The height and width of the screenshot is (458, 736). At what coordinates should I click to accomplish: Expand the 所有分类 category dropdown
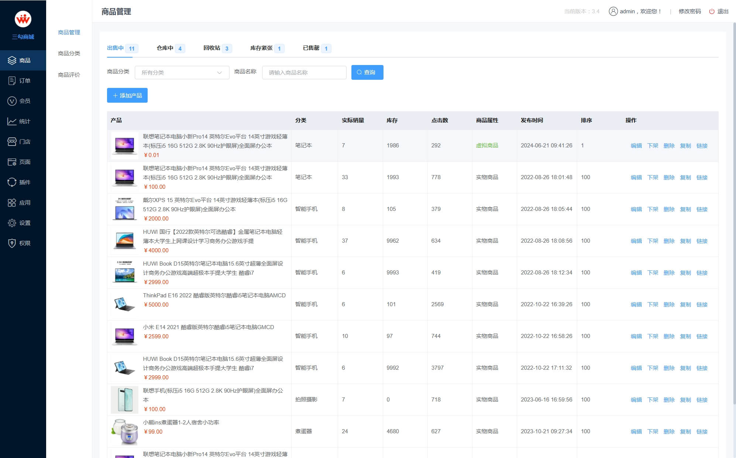182,72
